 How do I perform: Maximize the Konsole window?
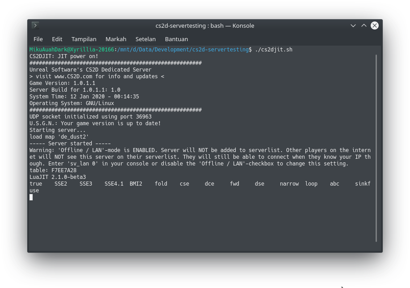click(364, 25)
